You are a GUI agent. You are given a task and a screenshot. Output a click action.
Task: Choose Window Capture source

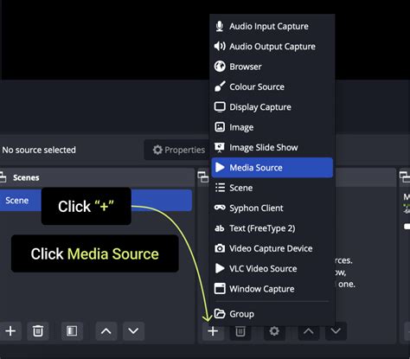point(272,289)
